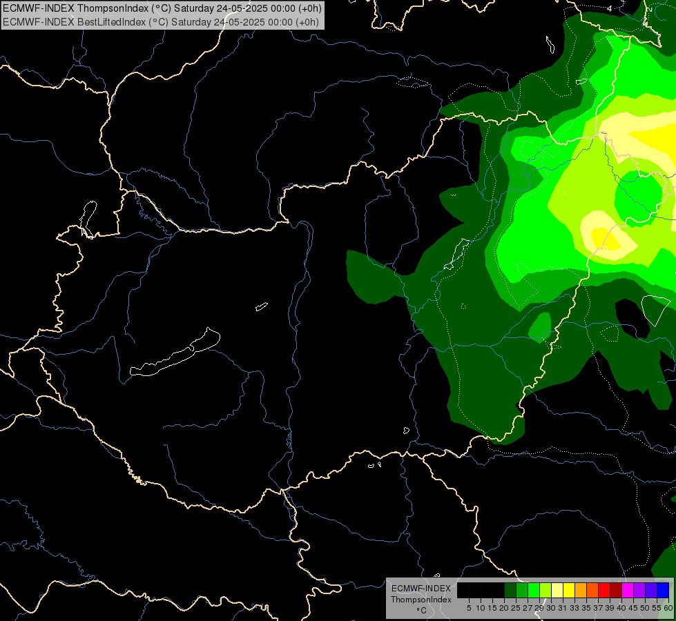Select the magenta 40–45 legend swatch
Viewport: 676px width, 621px height.
628,590
